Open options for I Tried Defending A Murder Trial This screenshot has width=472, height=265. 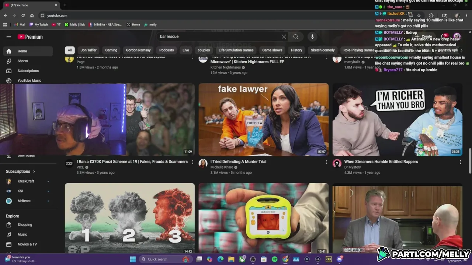click(326, 162)
